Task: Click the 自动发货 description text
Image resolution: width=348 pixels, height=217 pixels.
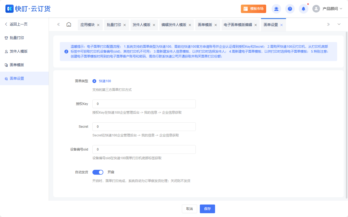Action: click(141, 181)
